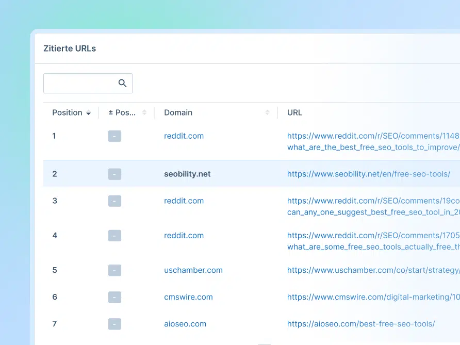Click inside the search input field

pyautogui.click(x=80, y=83)
